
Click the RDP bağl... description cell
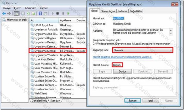[66, 68]
